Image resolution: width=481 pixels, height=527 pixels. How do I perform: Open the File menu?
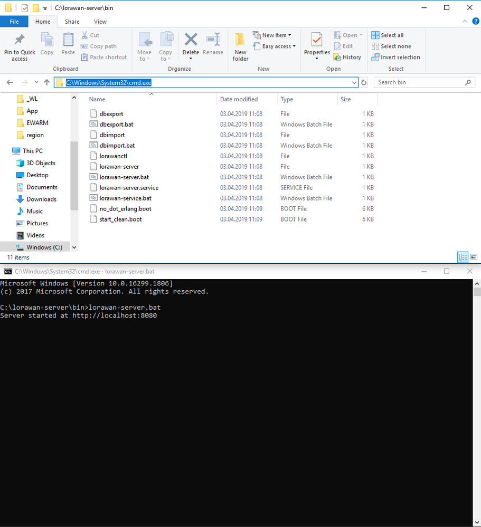[14, 22]
